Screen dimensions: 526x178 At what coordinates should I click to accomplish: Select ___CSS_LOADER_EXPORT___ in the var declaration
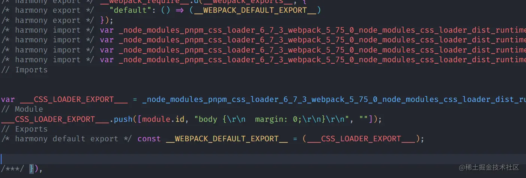(74, 99)
